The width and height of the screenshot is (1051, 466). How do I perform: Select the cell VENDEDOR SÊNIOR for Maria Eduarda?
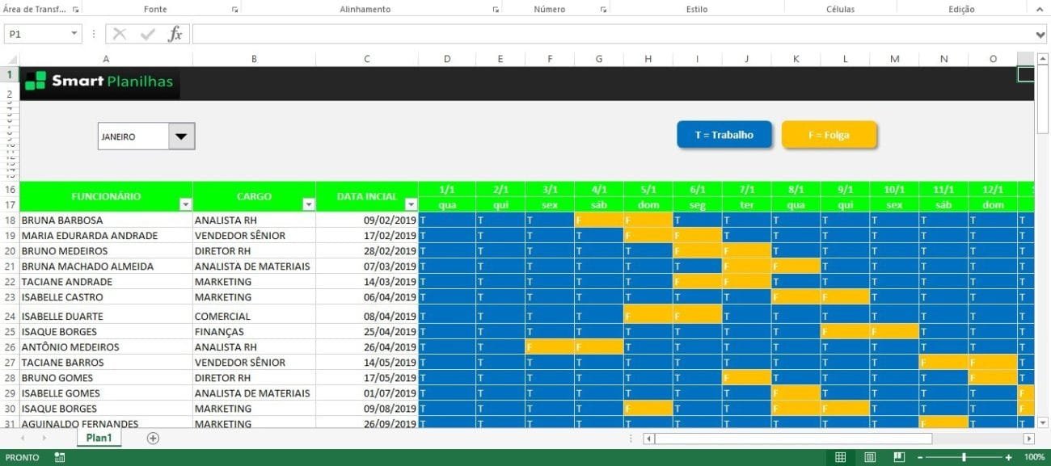[254, 236]
